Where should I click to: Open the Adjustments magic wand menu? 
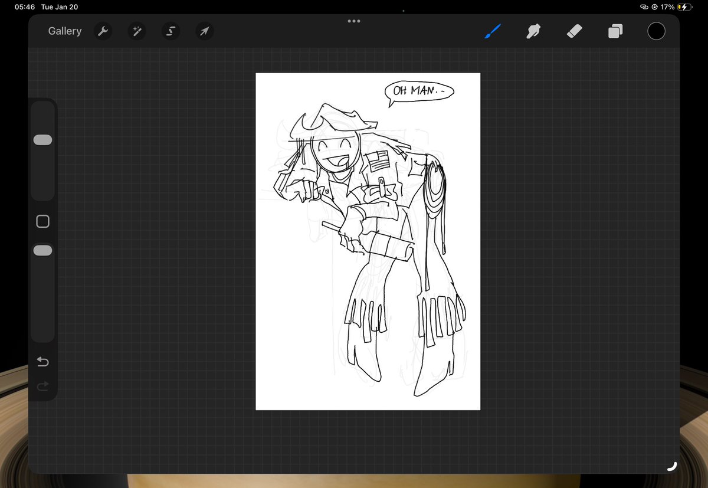[x=137, y=31]
